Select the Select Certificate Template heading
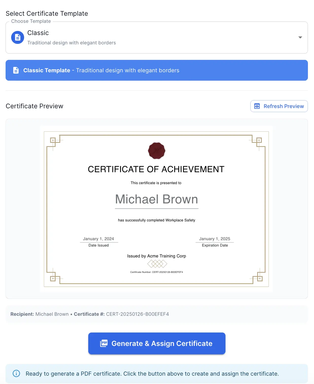The width and height of the screenshot is (314, 384). (47, 13)
